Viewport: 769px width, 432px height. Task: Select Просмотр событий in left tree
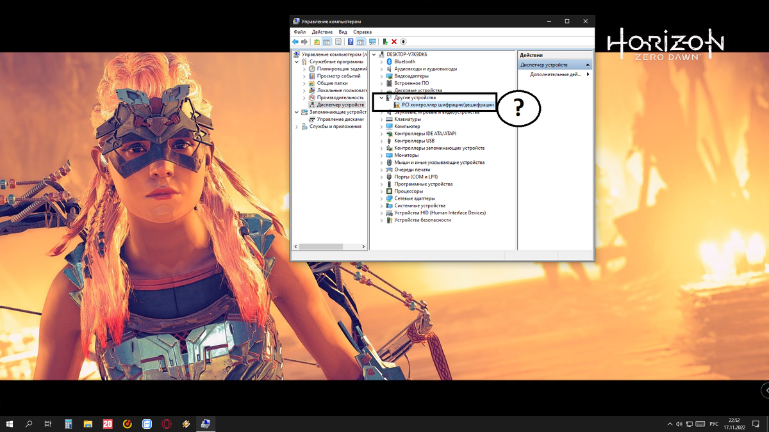tap(338, 76)
